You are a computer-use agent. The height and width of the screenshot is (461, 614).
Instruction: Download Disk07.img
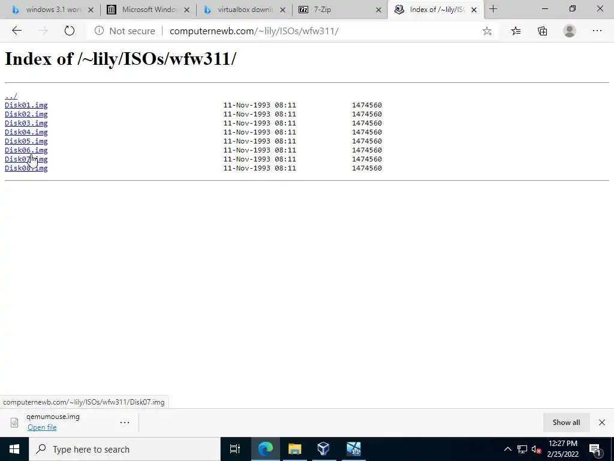[26, 159]
